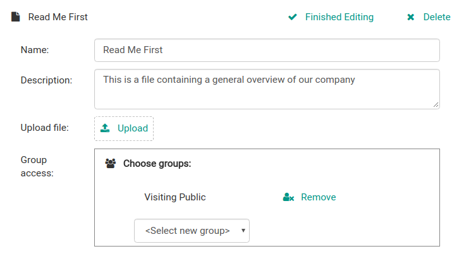Click the Upload button label

[132, 128]
